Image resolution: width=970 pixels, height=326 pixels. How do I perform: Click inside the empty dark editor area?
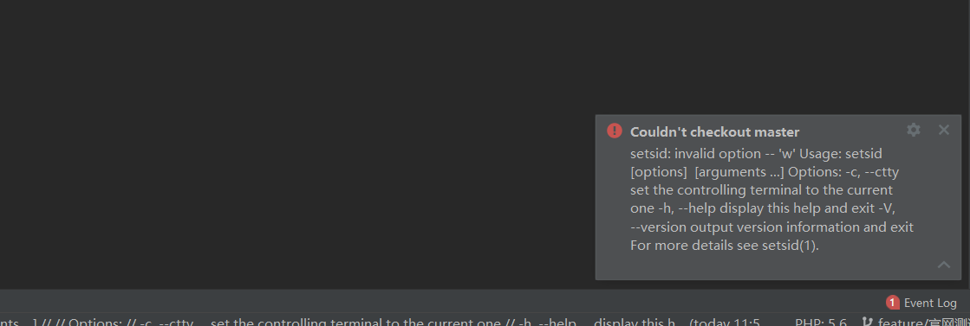pos(297,142)
